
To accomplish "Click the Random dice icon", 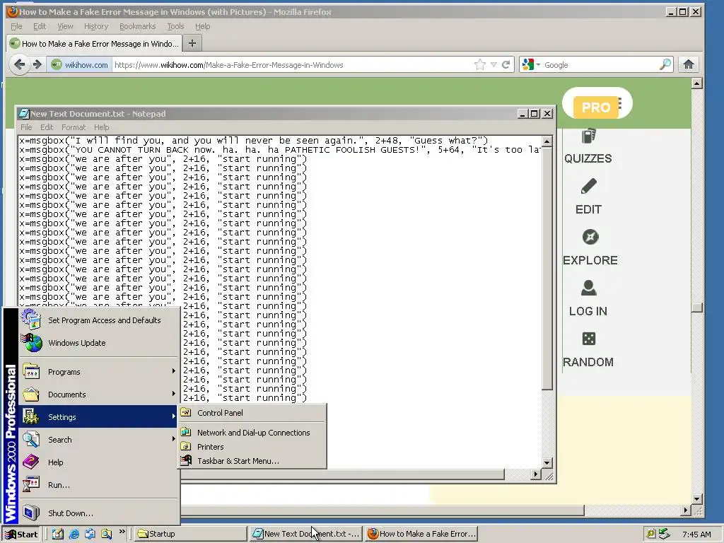I will click(x=589, y=339).
